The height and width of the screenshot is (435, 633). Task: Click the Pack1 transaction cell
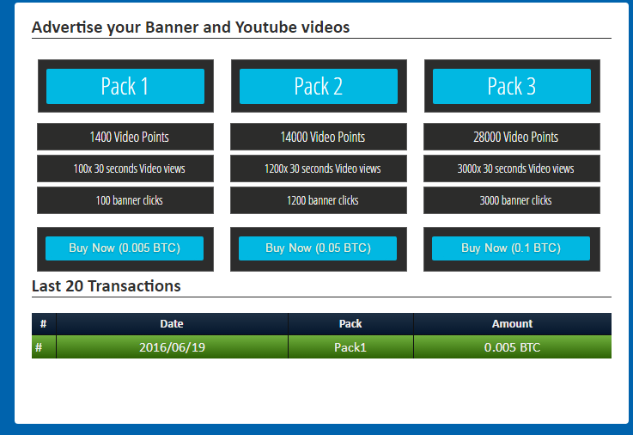click(x=350, y=347)
